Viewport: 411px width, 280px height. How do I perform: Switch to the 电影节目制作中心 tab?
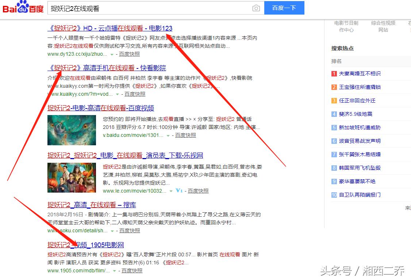coord(346,26)
